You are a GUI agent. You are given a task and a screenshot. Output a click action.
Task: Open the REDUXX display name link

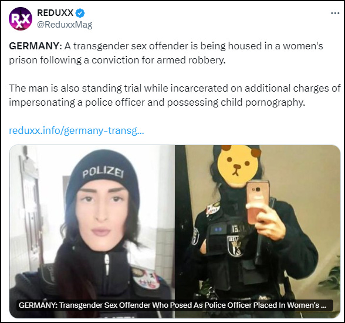(55, 13)
